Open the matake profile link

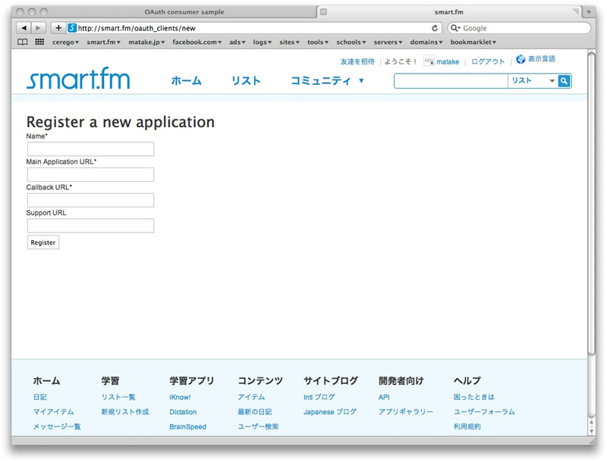pos(448,62)
